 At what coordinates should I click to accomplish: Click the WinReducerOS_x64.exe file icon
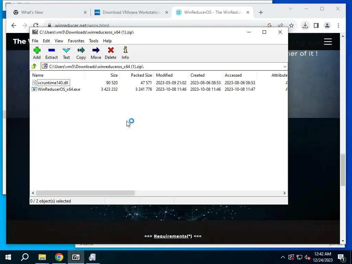34,89
